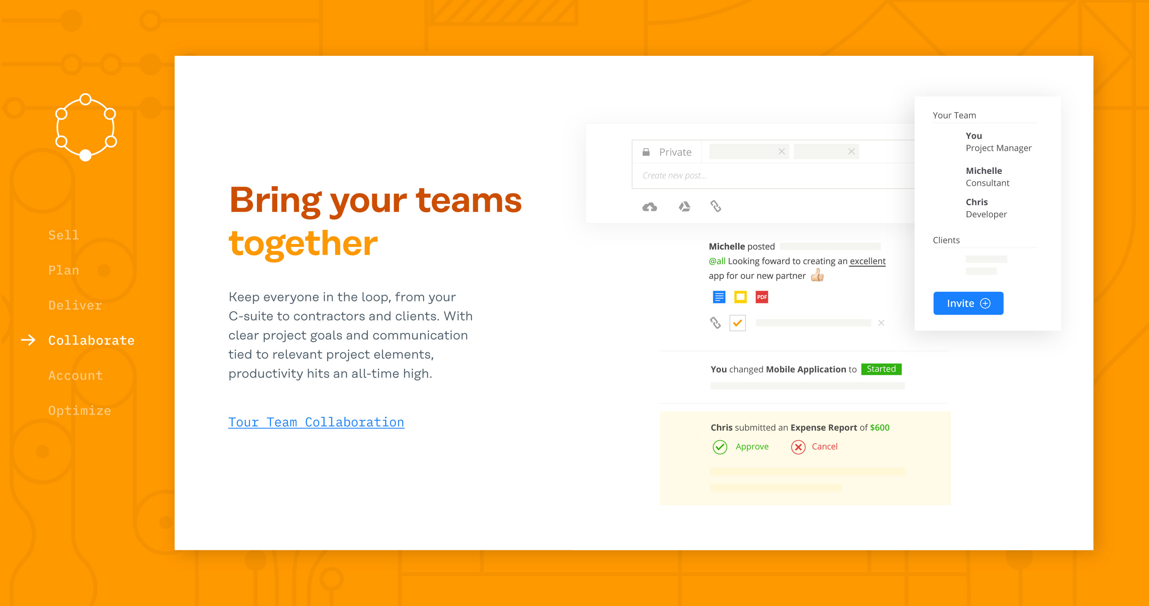This screenshot has height=606, width=1149.
Task: Select Collaborate from sidebar menu
Action: (91, 340)
